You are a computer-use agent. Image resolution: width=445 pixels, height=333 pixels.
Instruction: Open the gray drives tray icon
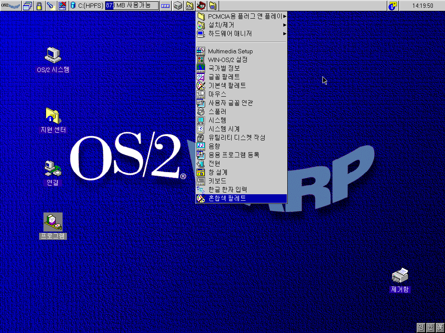(x=178, y=6)
